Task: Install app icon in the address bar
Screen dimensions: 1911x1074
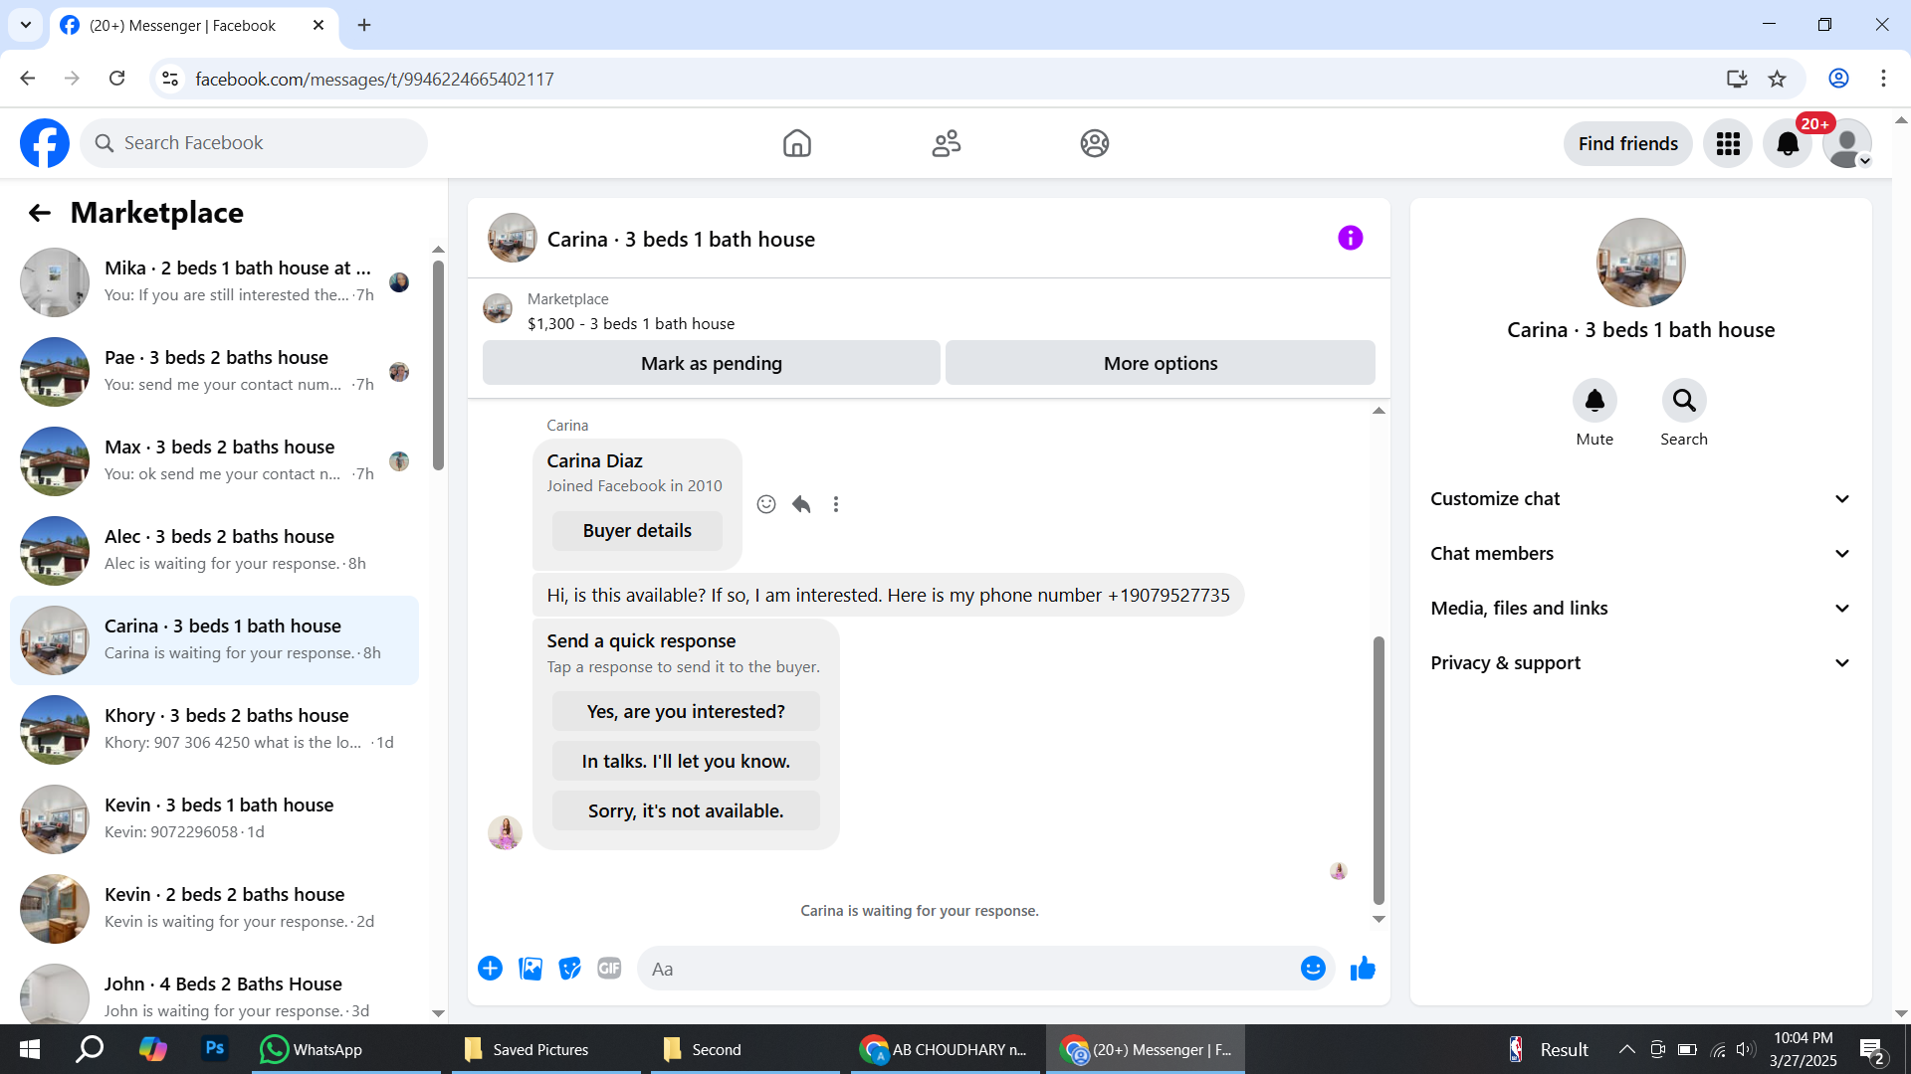Action: [1737, 79]
